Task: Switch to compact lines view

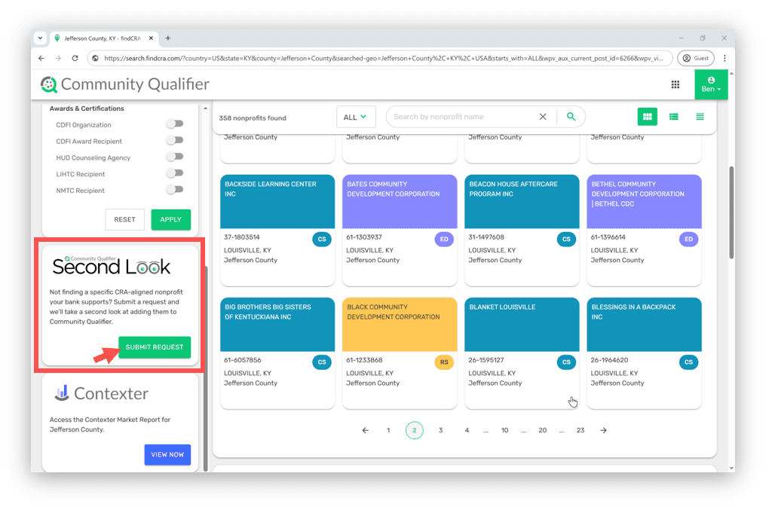Action: click(x=700, y=117)
